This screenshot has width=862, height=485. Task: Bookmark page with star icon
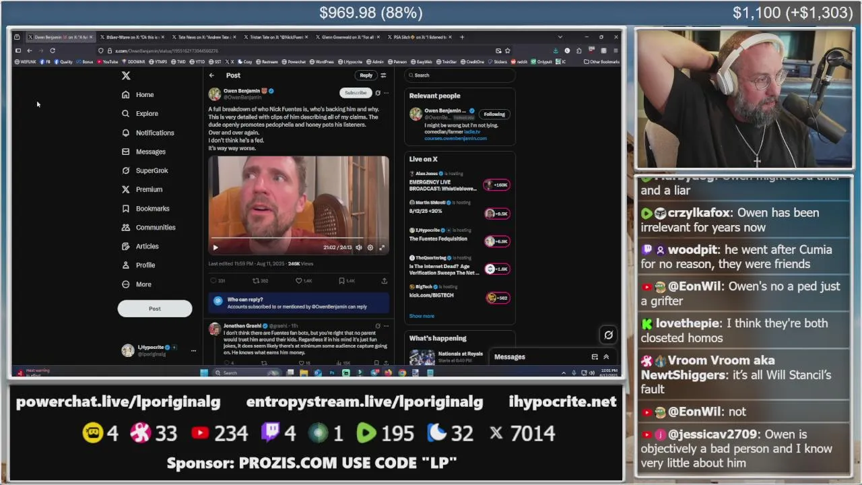507,51
